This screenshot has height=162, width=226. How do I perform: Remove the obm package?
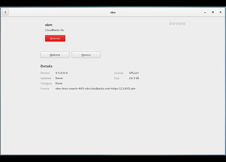(55, 38)
